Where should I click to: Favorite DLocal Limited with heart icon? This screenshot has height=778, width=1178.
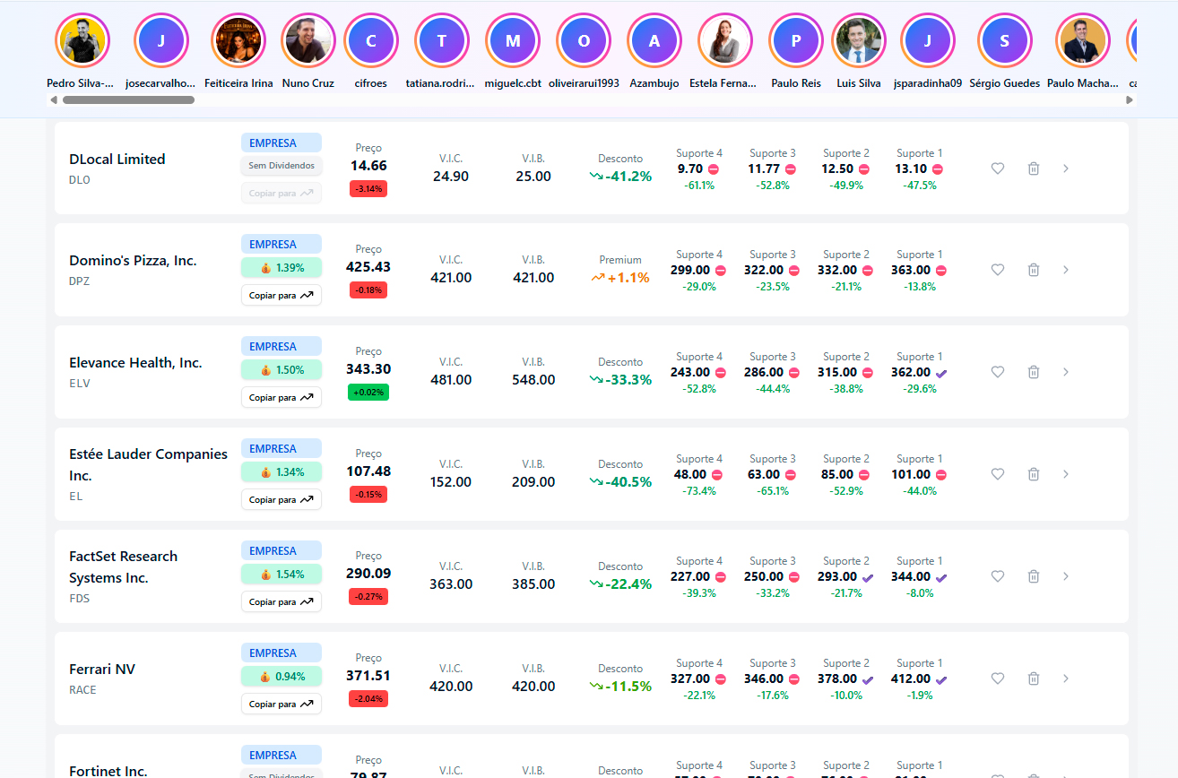(997, 169)
